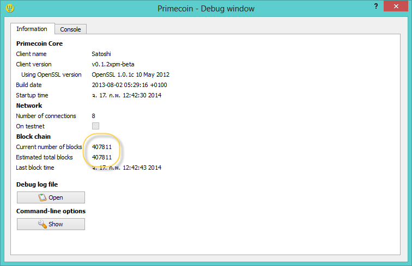
Task: Click the startup time value
Action: 126,95
